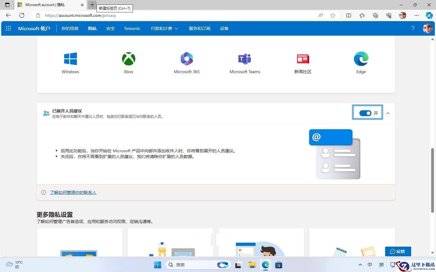Select the Microsoft account 隐私 browser tab

pyautogui.click(x=50, y=5)
